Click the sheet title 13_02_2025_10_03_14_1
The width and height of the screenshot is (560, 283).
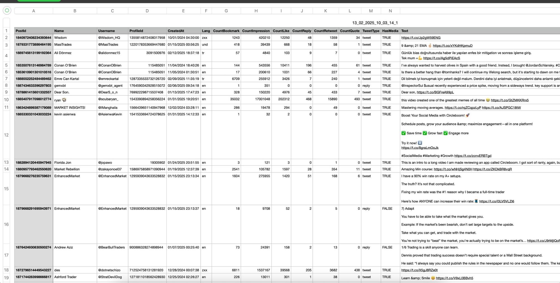pos(375,23)
